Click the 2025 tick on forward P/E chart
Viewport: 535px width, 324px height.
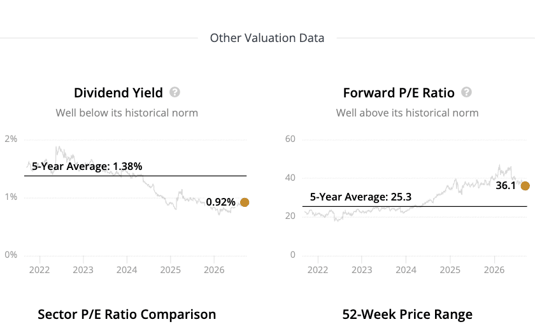pos(450,270)
